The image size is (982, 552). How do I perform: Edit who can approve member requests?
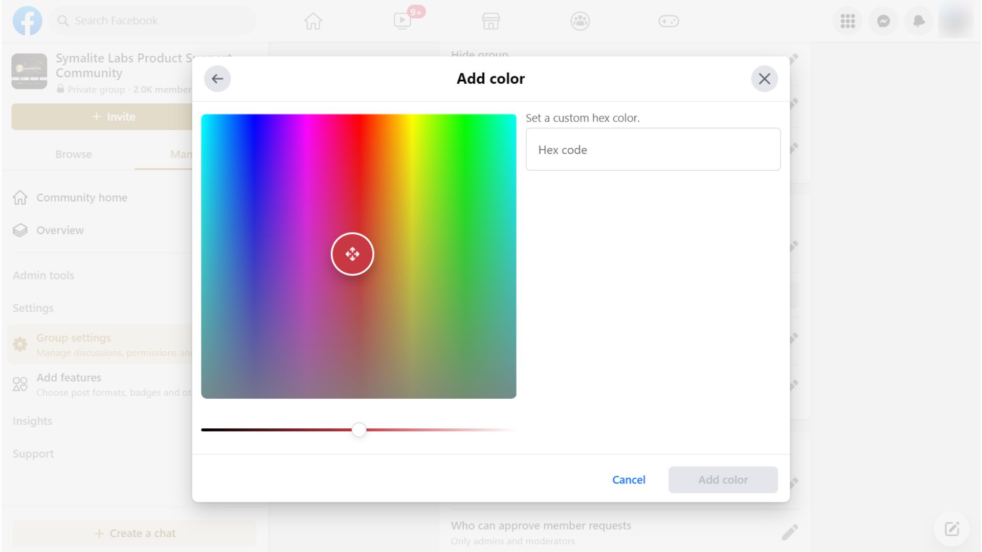point(789,533)
